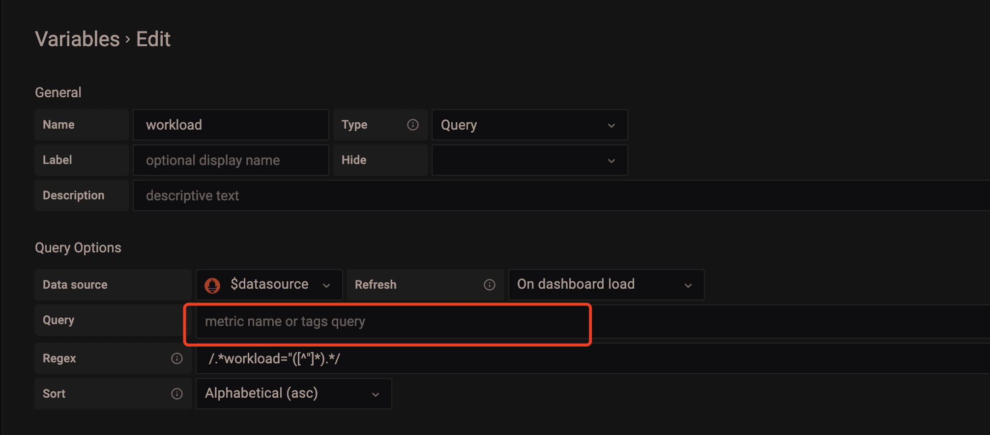Open the Hide dropdown

(529, 160)
